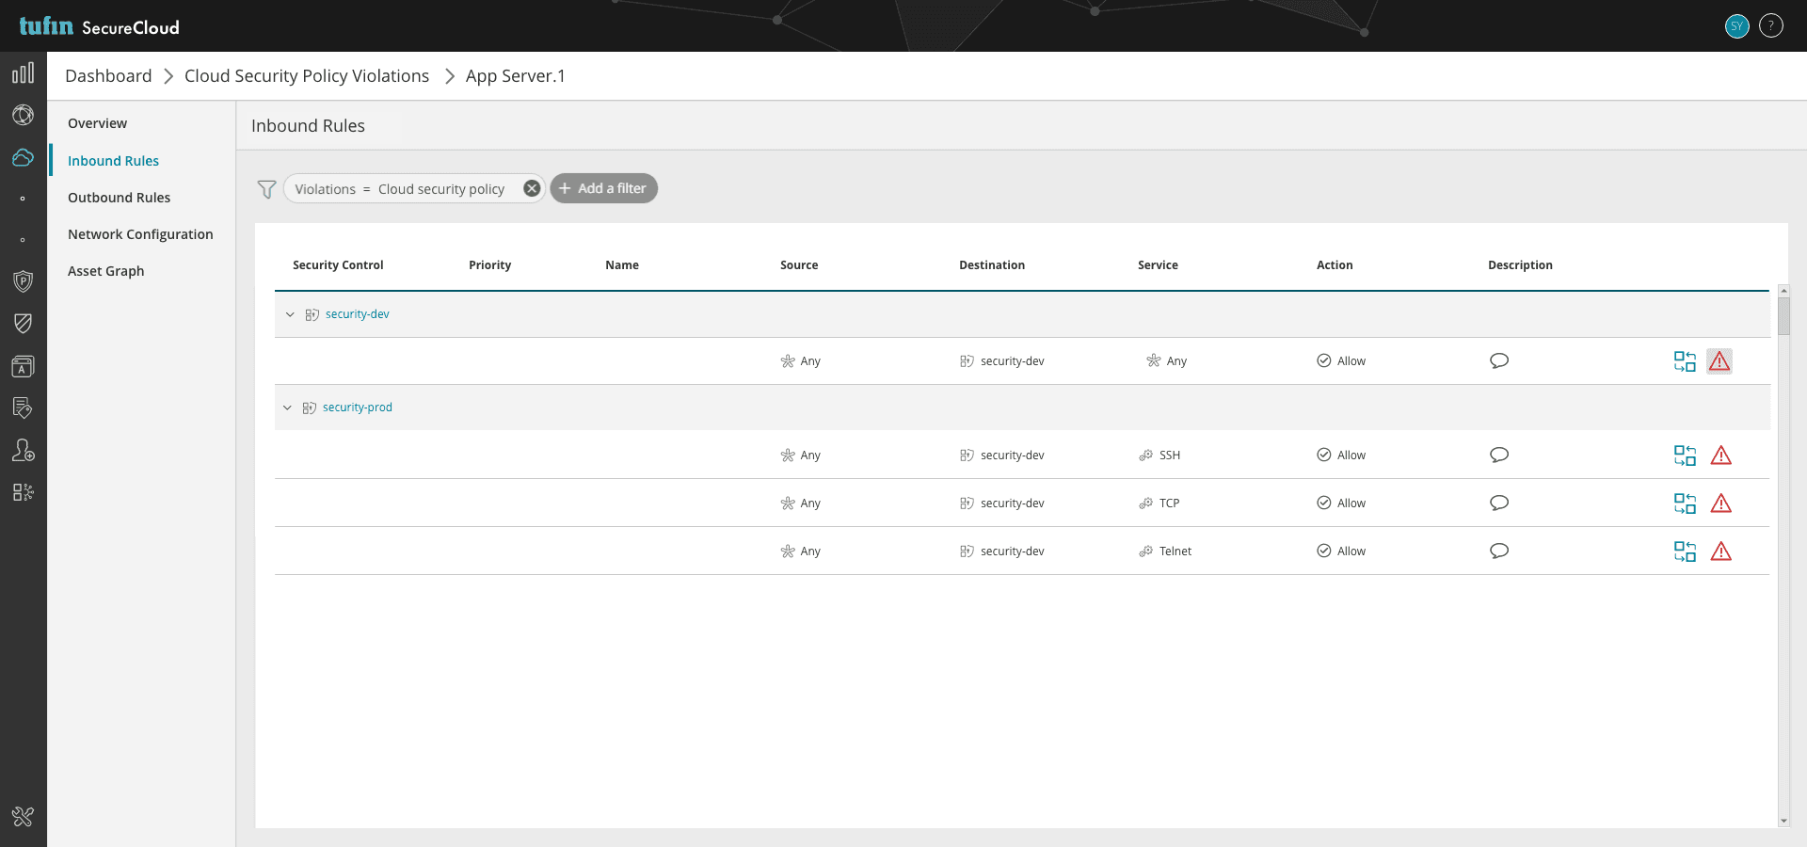This screenshot has width=1807, height=847.
Task: Click the TCP service cell
Action: 1159,503
